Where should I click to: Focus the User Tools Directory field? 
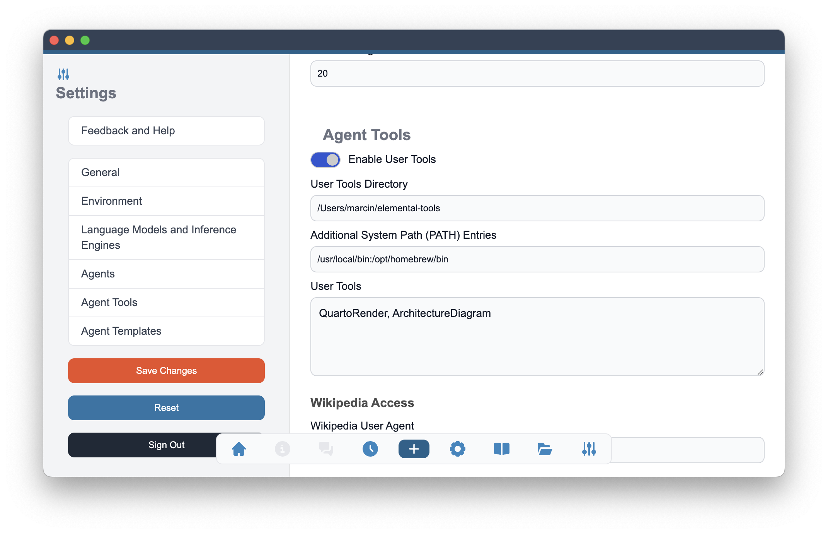[x=537, y=208]
